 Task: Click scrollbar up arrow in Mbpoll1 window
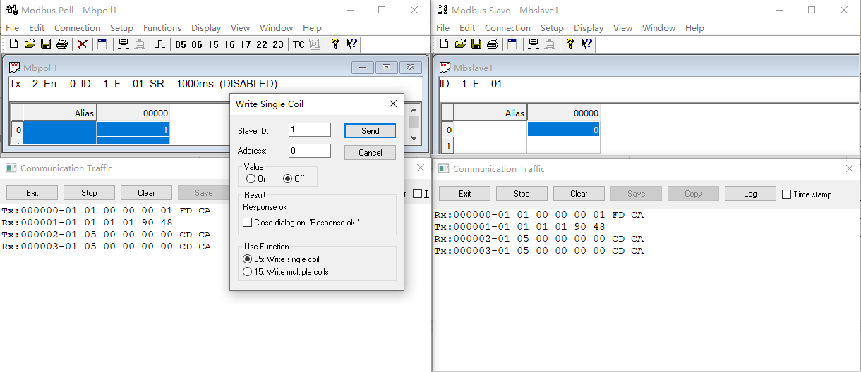pos(414,110)
